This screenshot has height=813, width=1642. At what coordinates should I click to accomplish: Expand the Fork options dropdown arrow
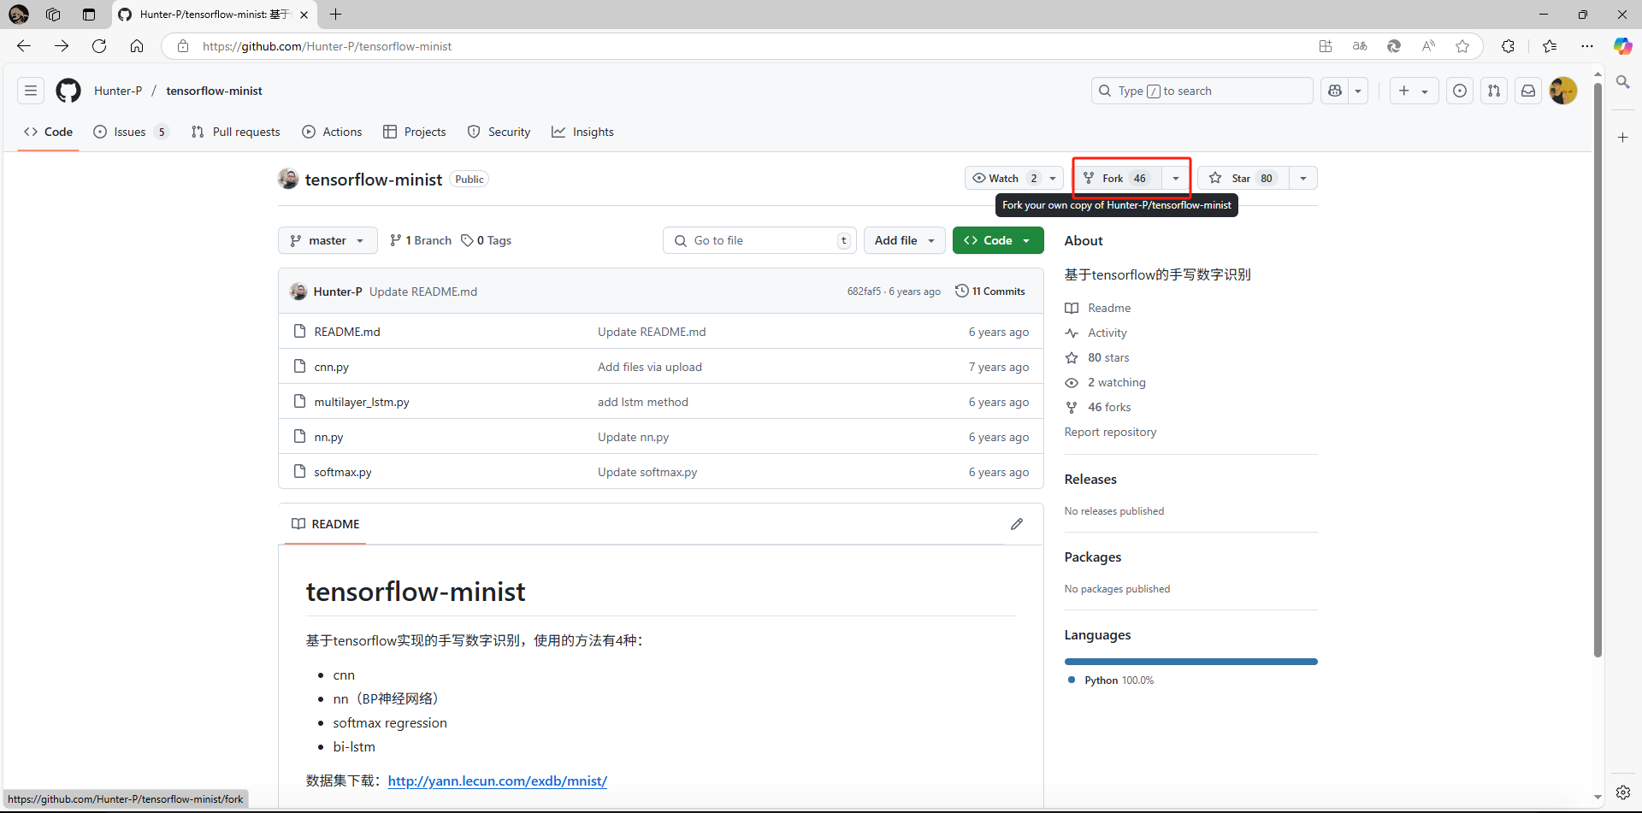pyautogui.click(x=1176, y=178)
